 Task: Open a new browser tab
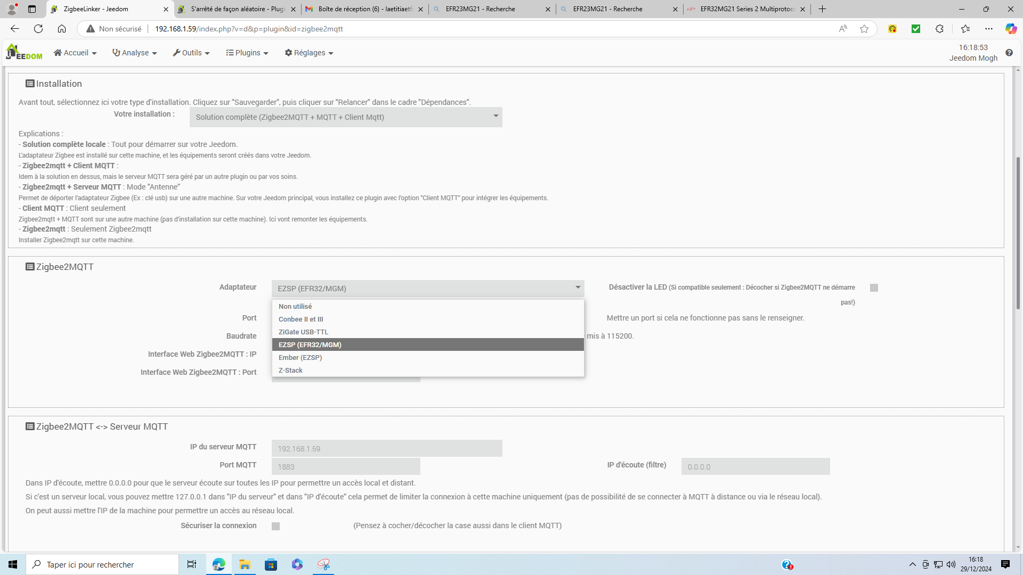(823, 9)
